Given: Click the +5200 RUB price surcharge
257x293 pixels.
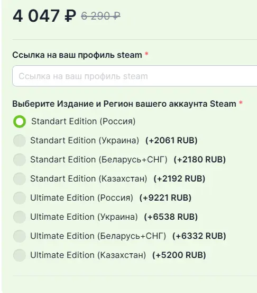Looking at the screenshot, I should click(179, 255).
